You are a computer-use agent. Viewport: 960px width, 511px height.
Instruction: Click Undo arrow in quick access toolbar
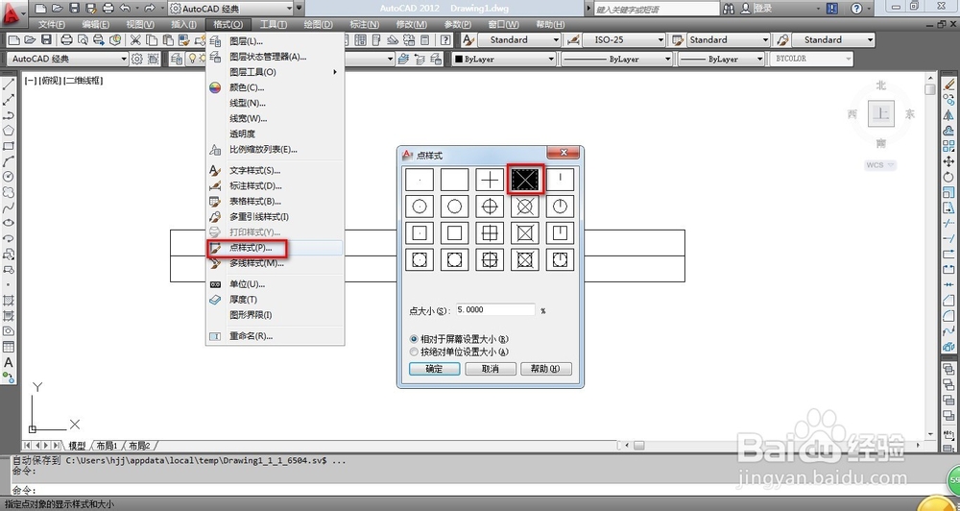pos(124,9)
